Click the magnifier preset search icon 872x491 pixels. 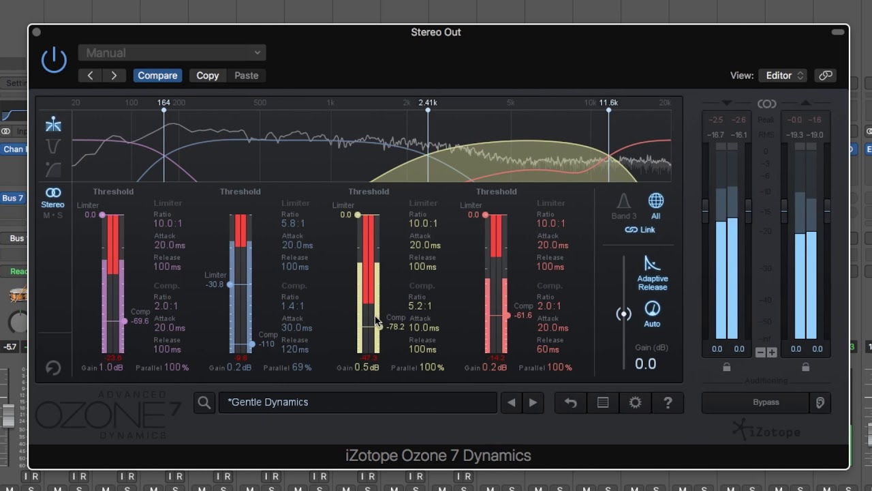204,402
